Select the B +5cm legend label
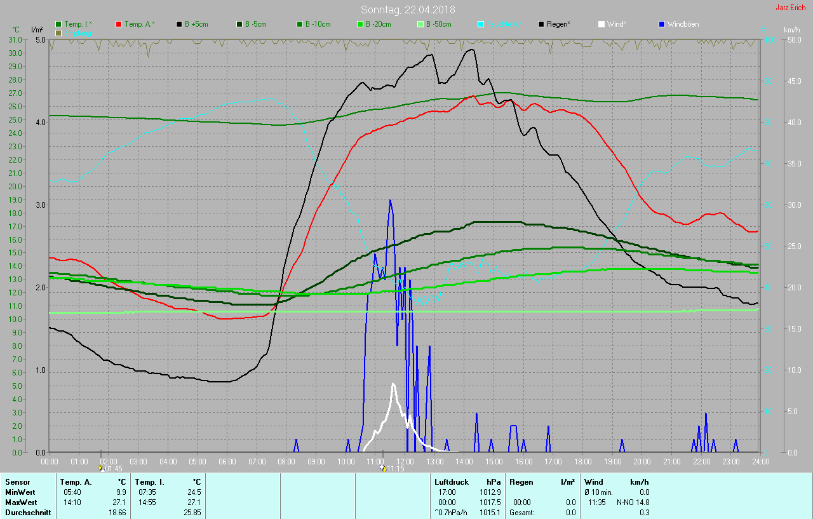This screenshot has height=519, width=813. pos(196,24)
